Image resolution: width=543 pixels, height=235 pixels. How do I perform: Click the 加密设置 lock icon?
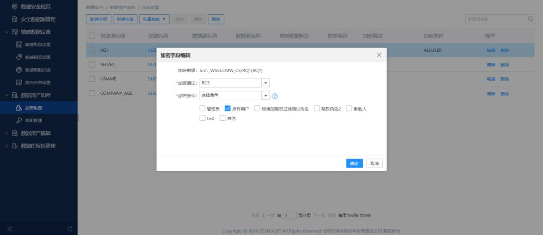19,108
